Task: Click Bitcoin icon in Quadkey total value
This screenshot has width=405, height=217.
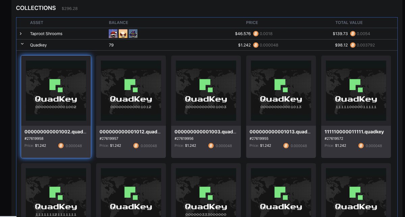Action: click(x=353, y=45)
